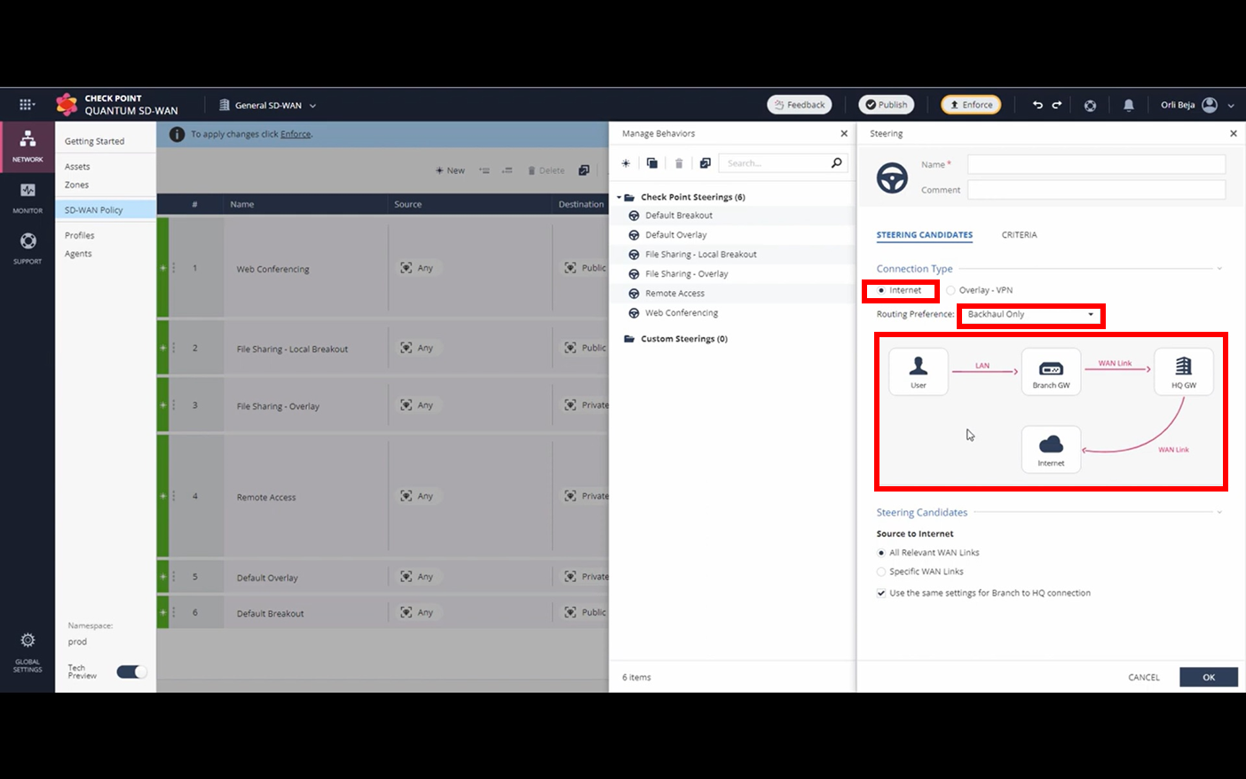This screenshot has height=779, width=1246.
Task: Select the Overlay - VPN radio button
Action: [950, 290]
